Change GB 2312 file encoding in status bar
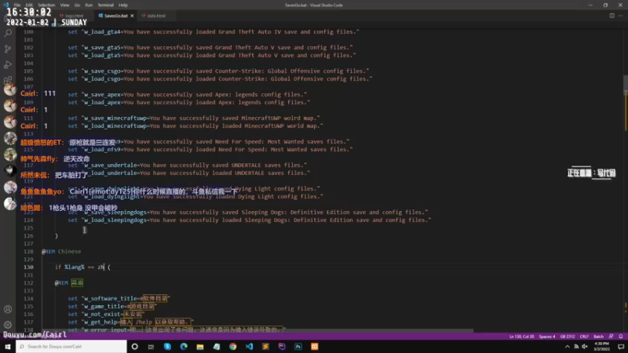The image size is (628, 353). [x=568, y=337]
